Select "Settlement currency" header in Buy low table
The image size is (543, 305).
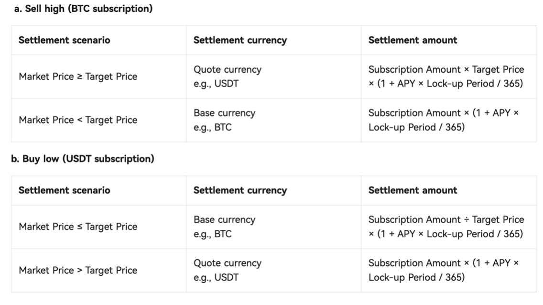240,190
